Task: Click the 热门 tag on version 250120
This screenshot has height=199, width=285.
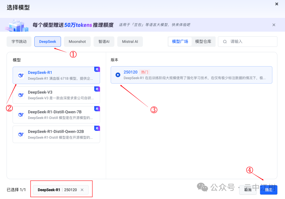Action: tap(145, 72)
